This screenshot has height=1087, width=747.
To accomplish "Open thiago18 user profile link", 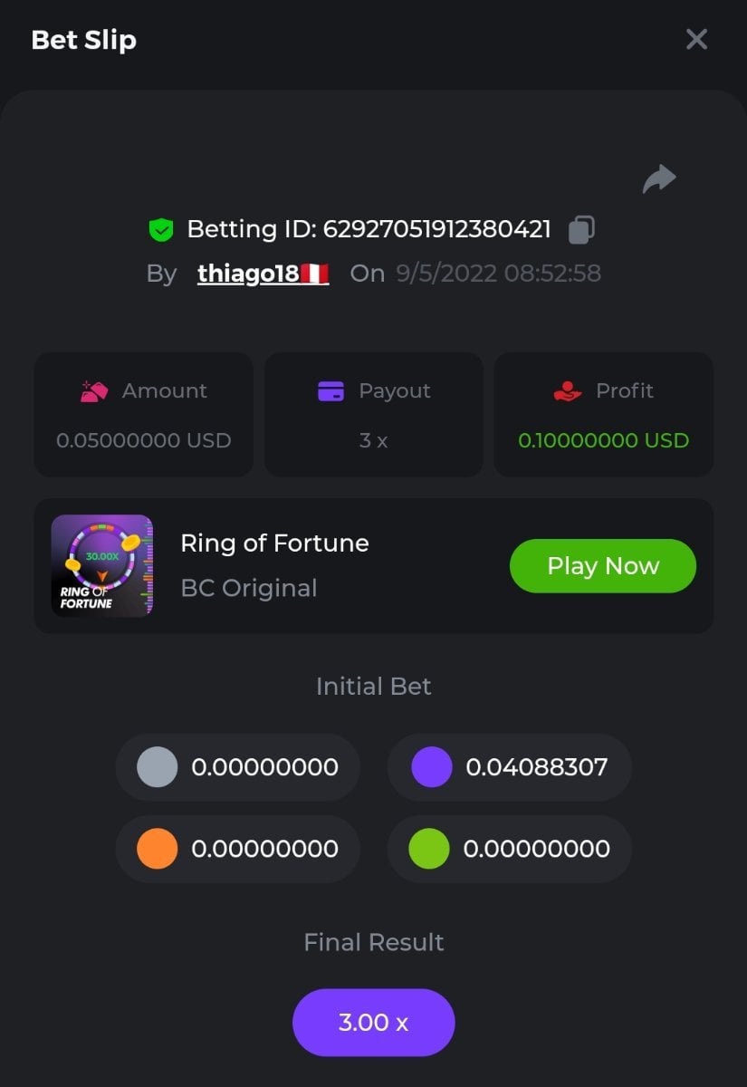I will coord(248,274).
